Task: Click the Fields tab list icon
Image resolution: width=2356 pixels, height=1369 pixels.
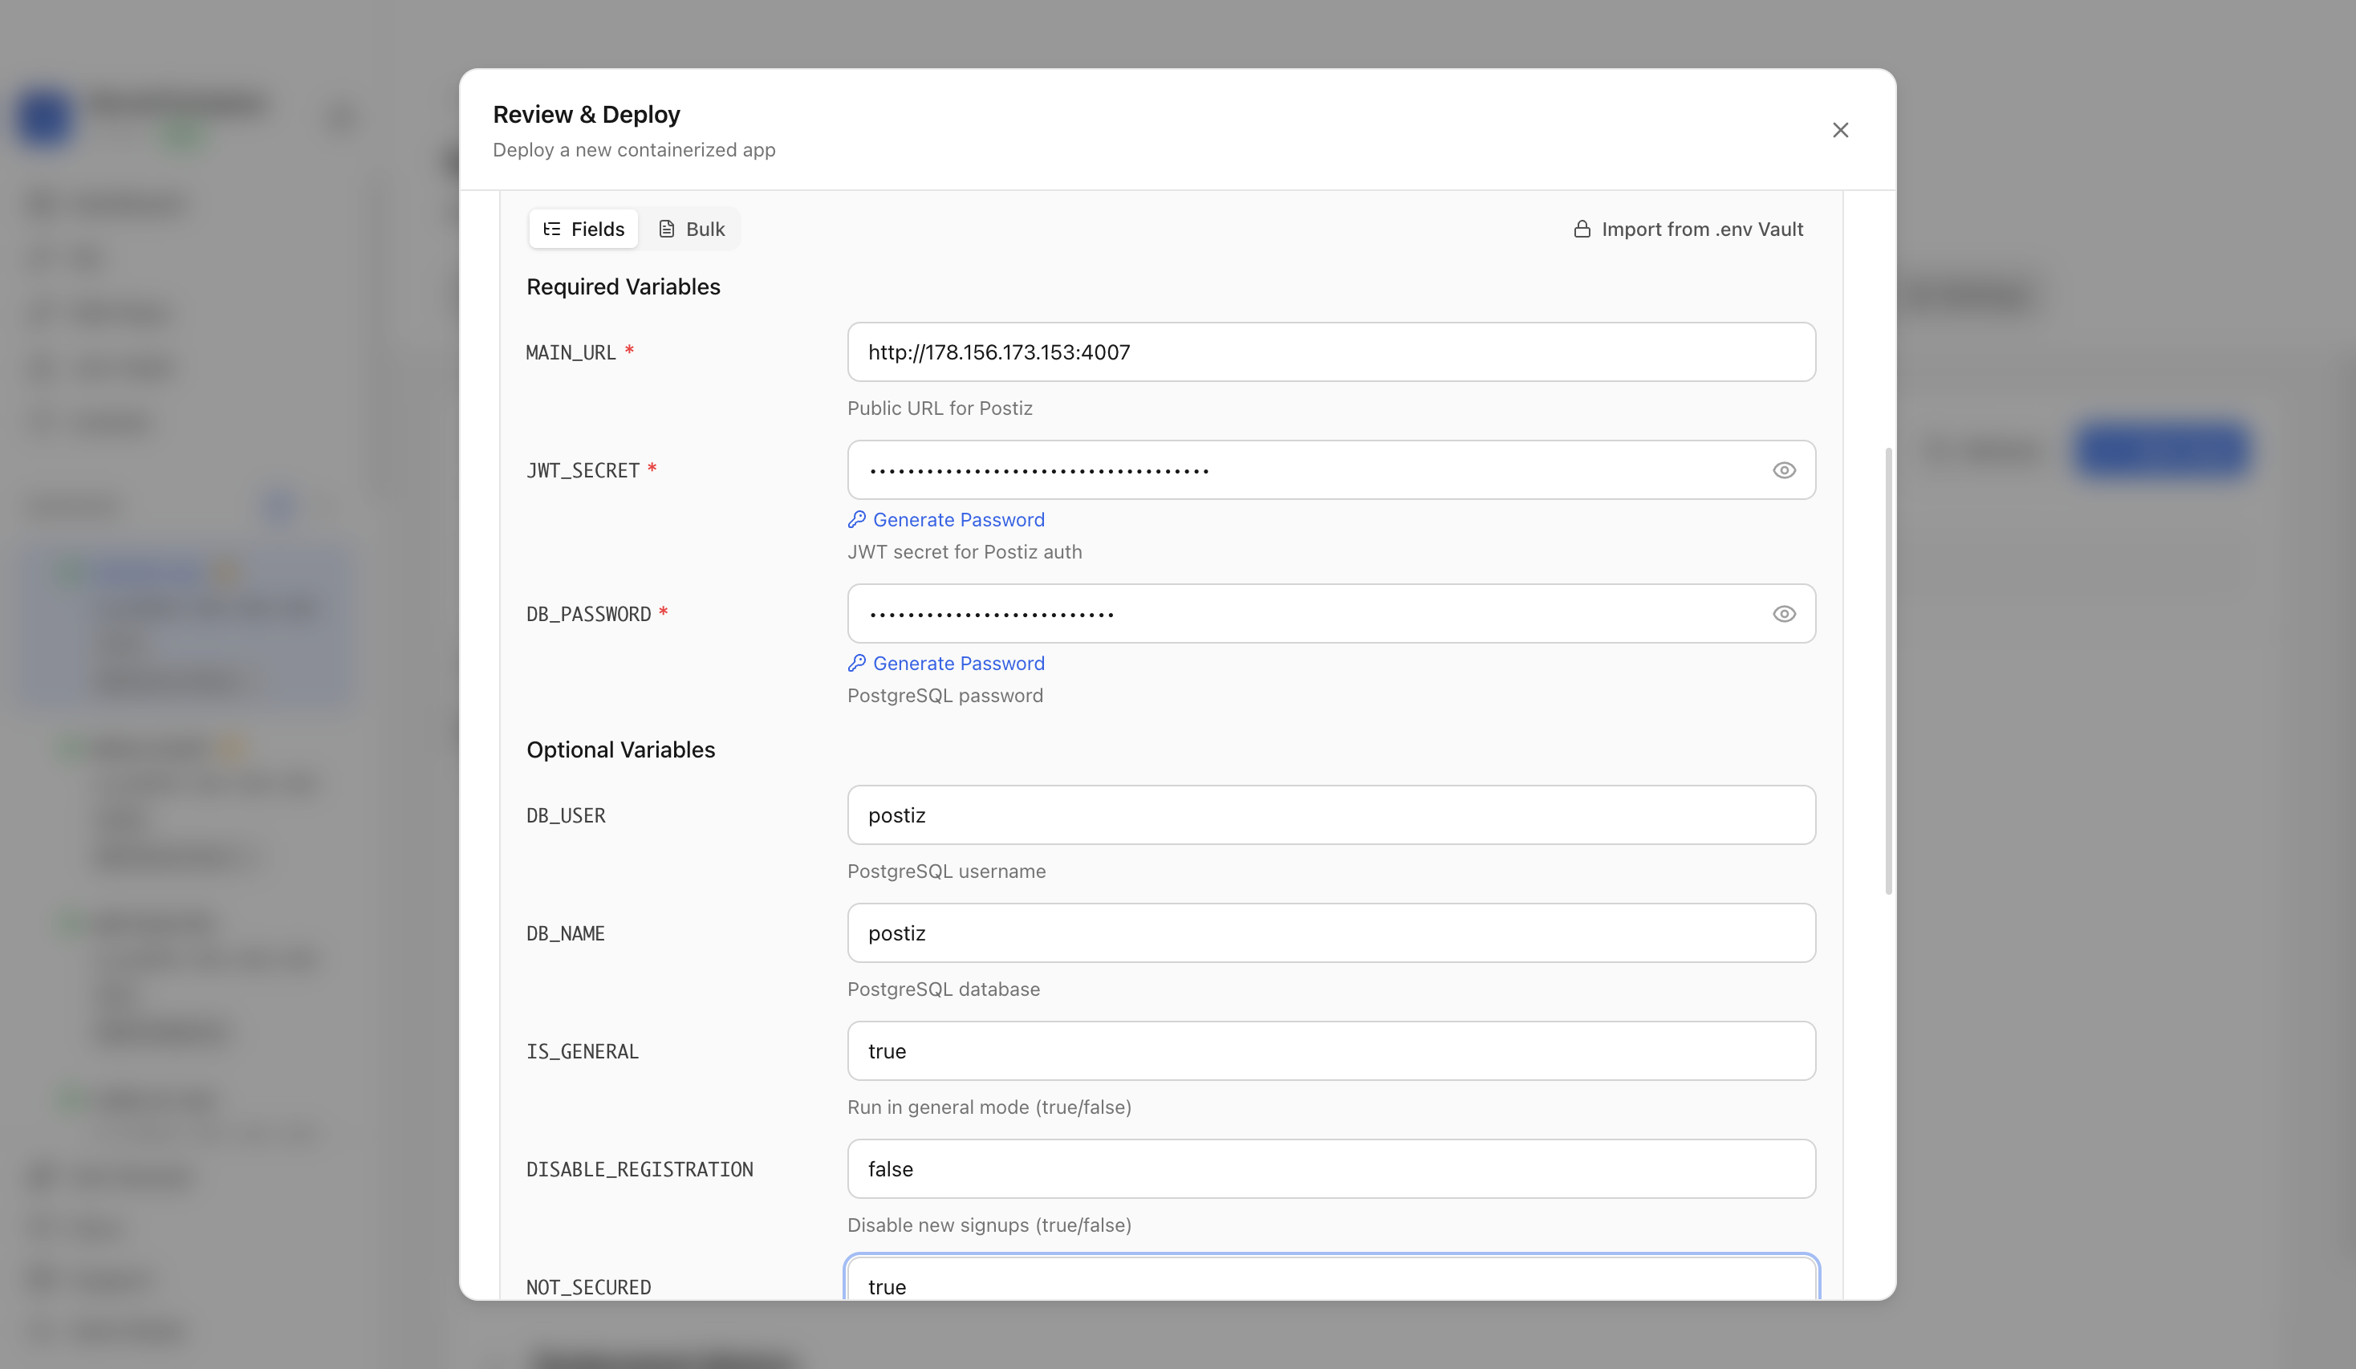Action: coord(551,229)
